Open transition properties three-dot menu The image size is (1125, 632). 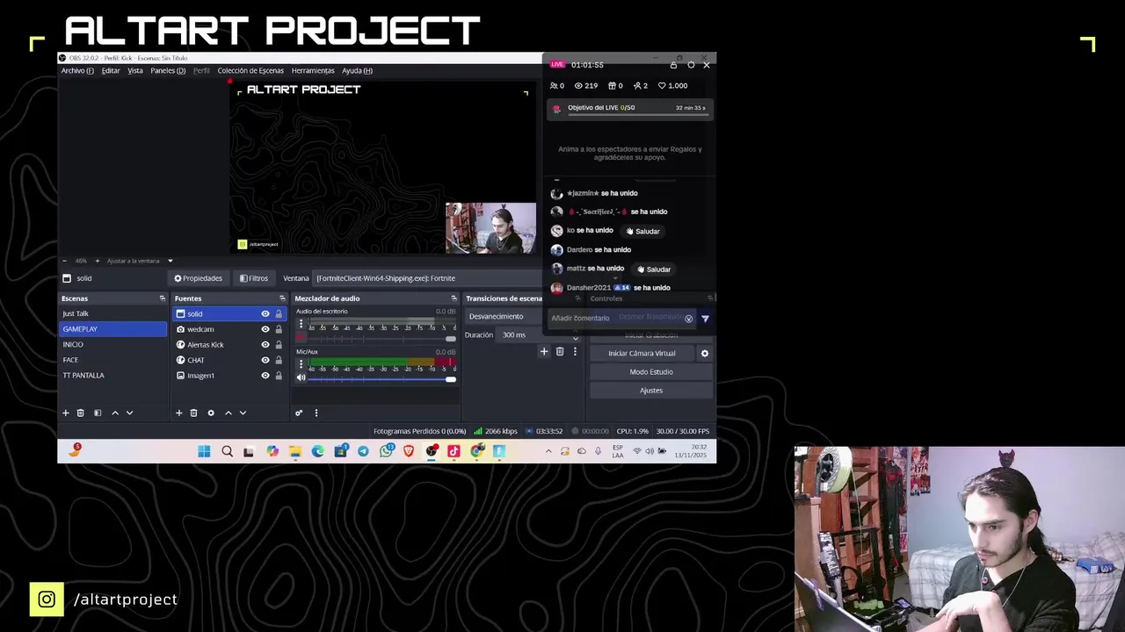(575, 351)
